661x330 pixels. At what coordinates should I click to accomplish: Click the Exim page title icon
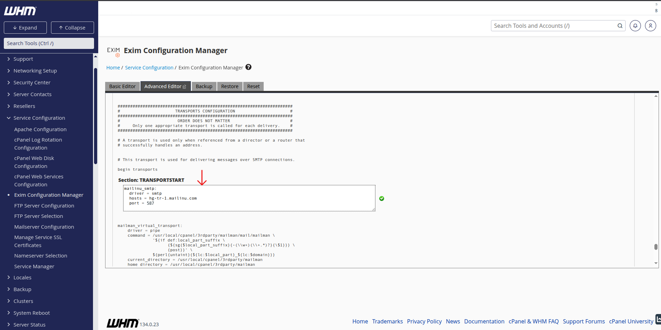[113, 52]
